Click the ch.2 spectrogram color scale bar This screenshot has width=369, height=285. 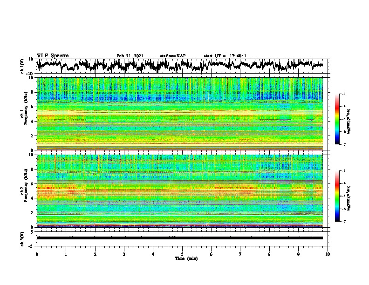click(x=337, y=196)
